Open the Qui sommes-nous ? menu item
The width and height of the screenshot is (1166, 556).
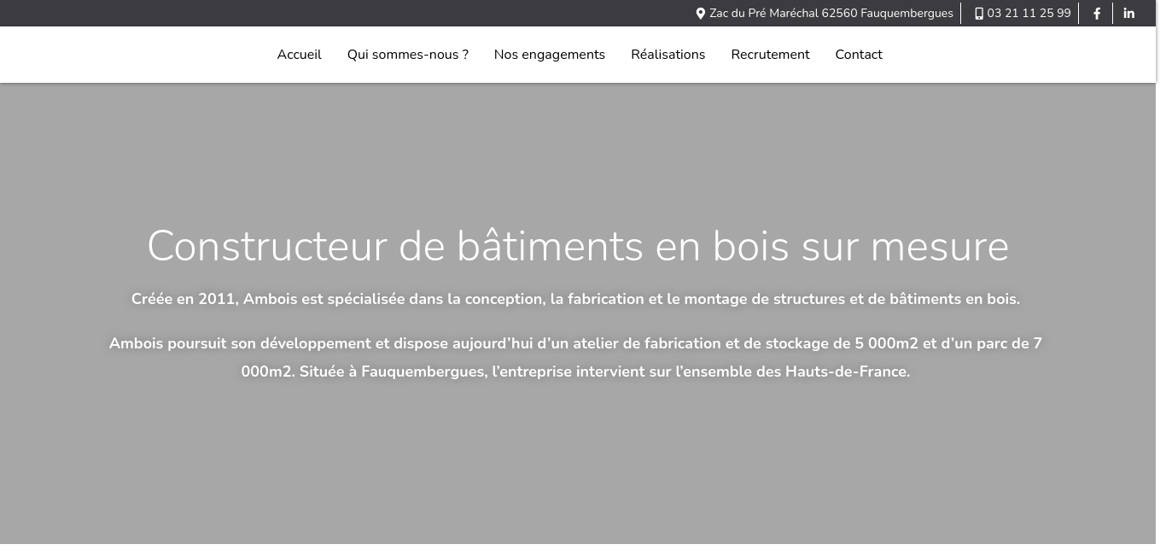tap(407, 55)
